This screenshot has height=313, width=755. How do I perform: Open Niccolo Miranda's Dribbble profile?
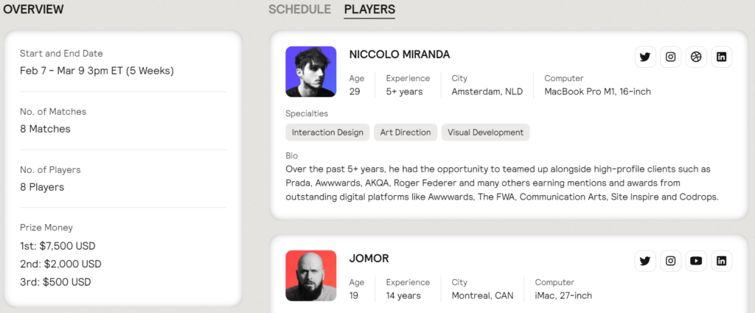click(696, 57)
